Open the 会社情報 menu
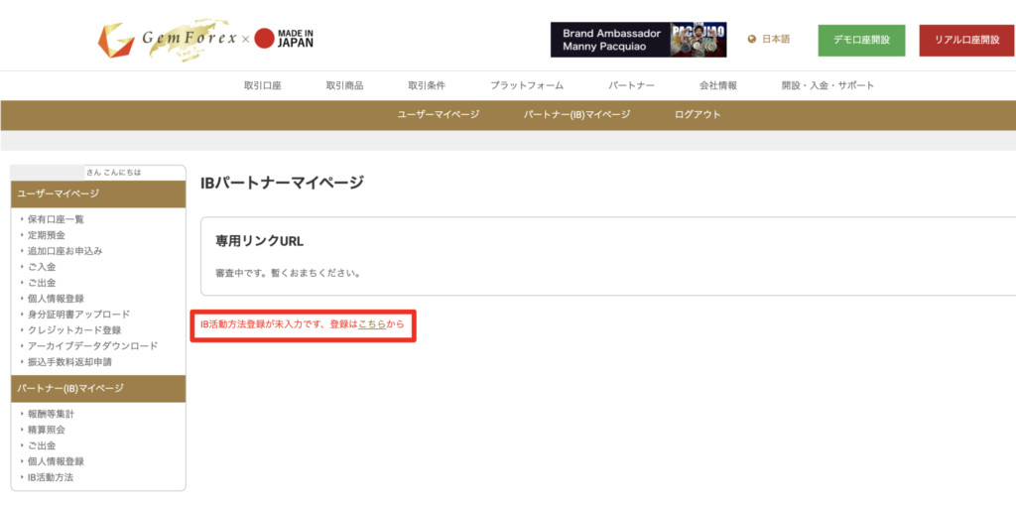This screenshot has width=1016, height=507. 718,85
